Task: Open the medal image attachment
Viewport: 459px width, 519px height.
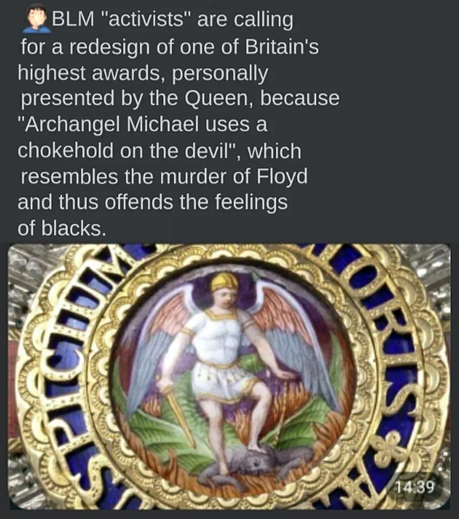Action: (229, 376)
